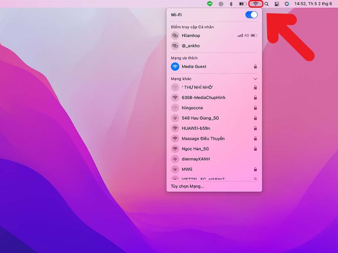Open the LINE menu bar icon
Viewport: 338px width, 253px height.
pos(210,4)
